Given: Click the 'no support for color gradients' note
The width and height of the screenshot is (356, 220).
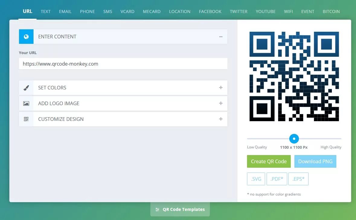Looking at the screenshot, I should (x=274, y=194).
